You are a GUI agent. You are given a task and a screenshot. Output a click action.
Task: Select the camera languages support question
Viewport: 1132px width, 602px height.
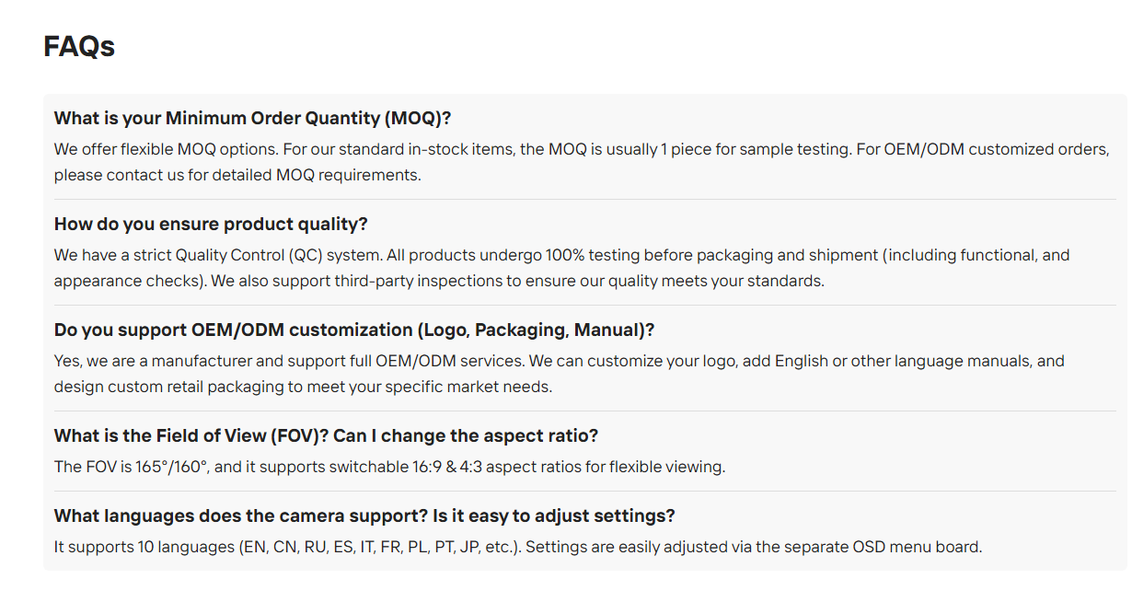(364, 515)
